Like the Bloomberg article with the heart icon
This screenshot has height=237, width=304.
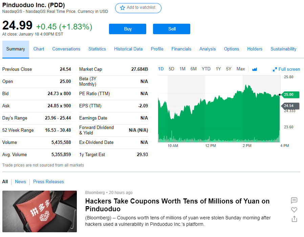pyautogui.click(x=294, y=210)
